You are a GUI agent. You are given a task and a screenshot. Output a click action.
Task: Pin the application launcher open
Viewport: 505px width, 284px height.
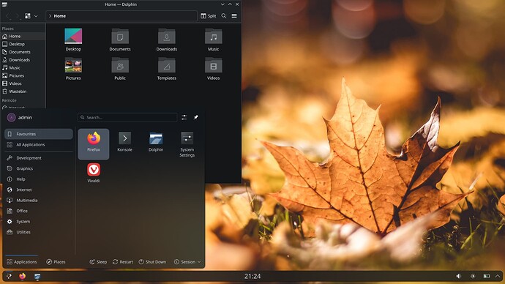coord(196,118)
